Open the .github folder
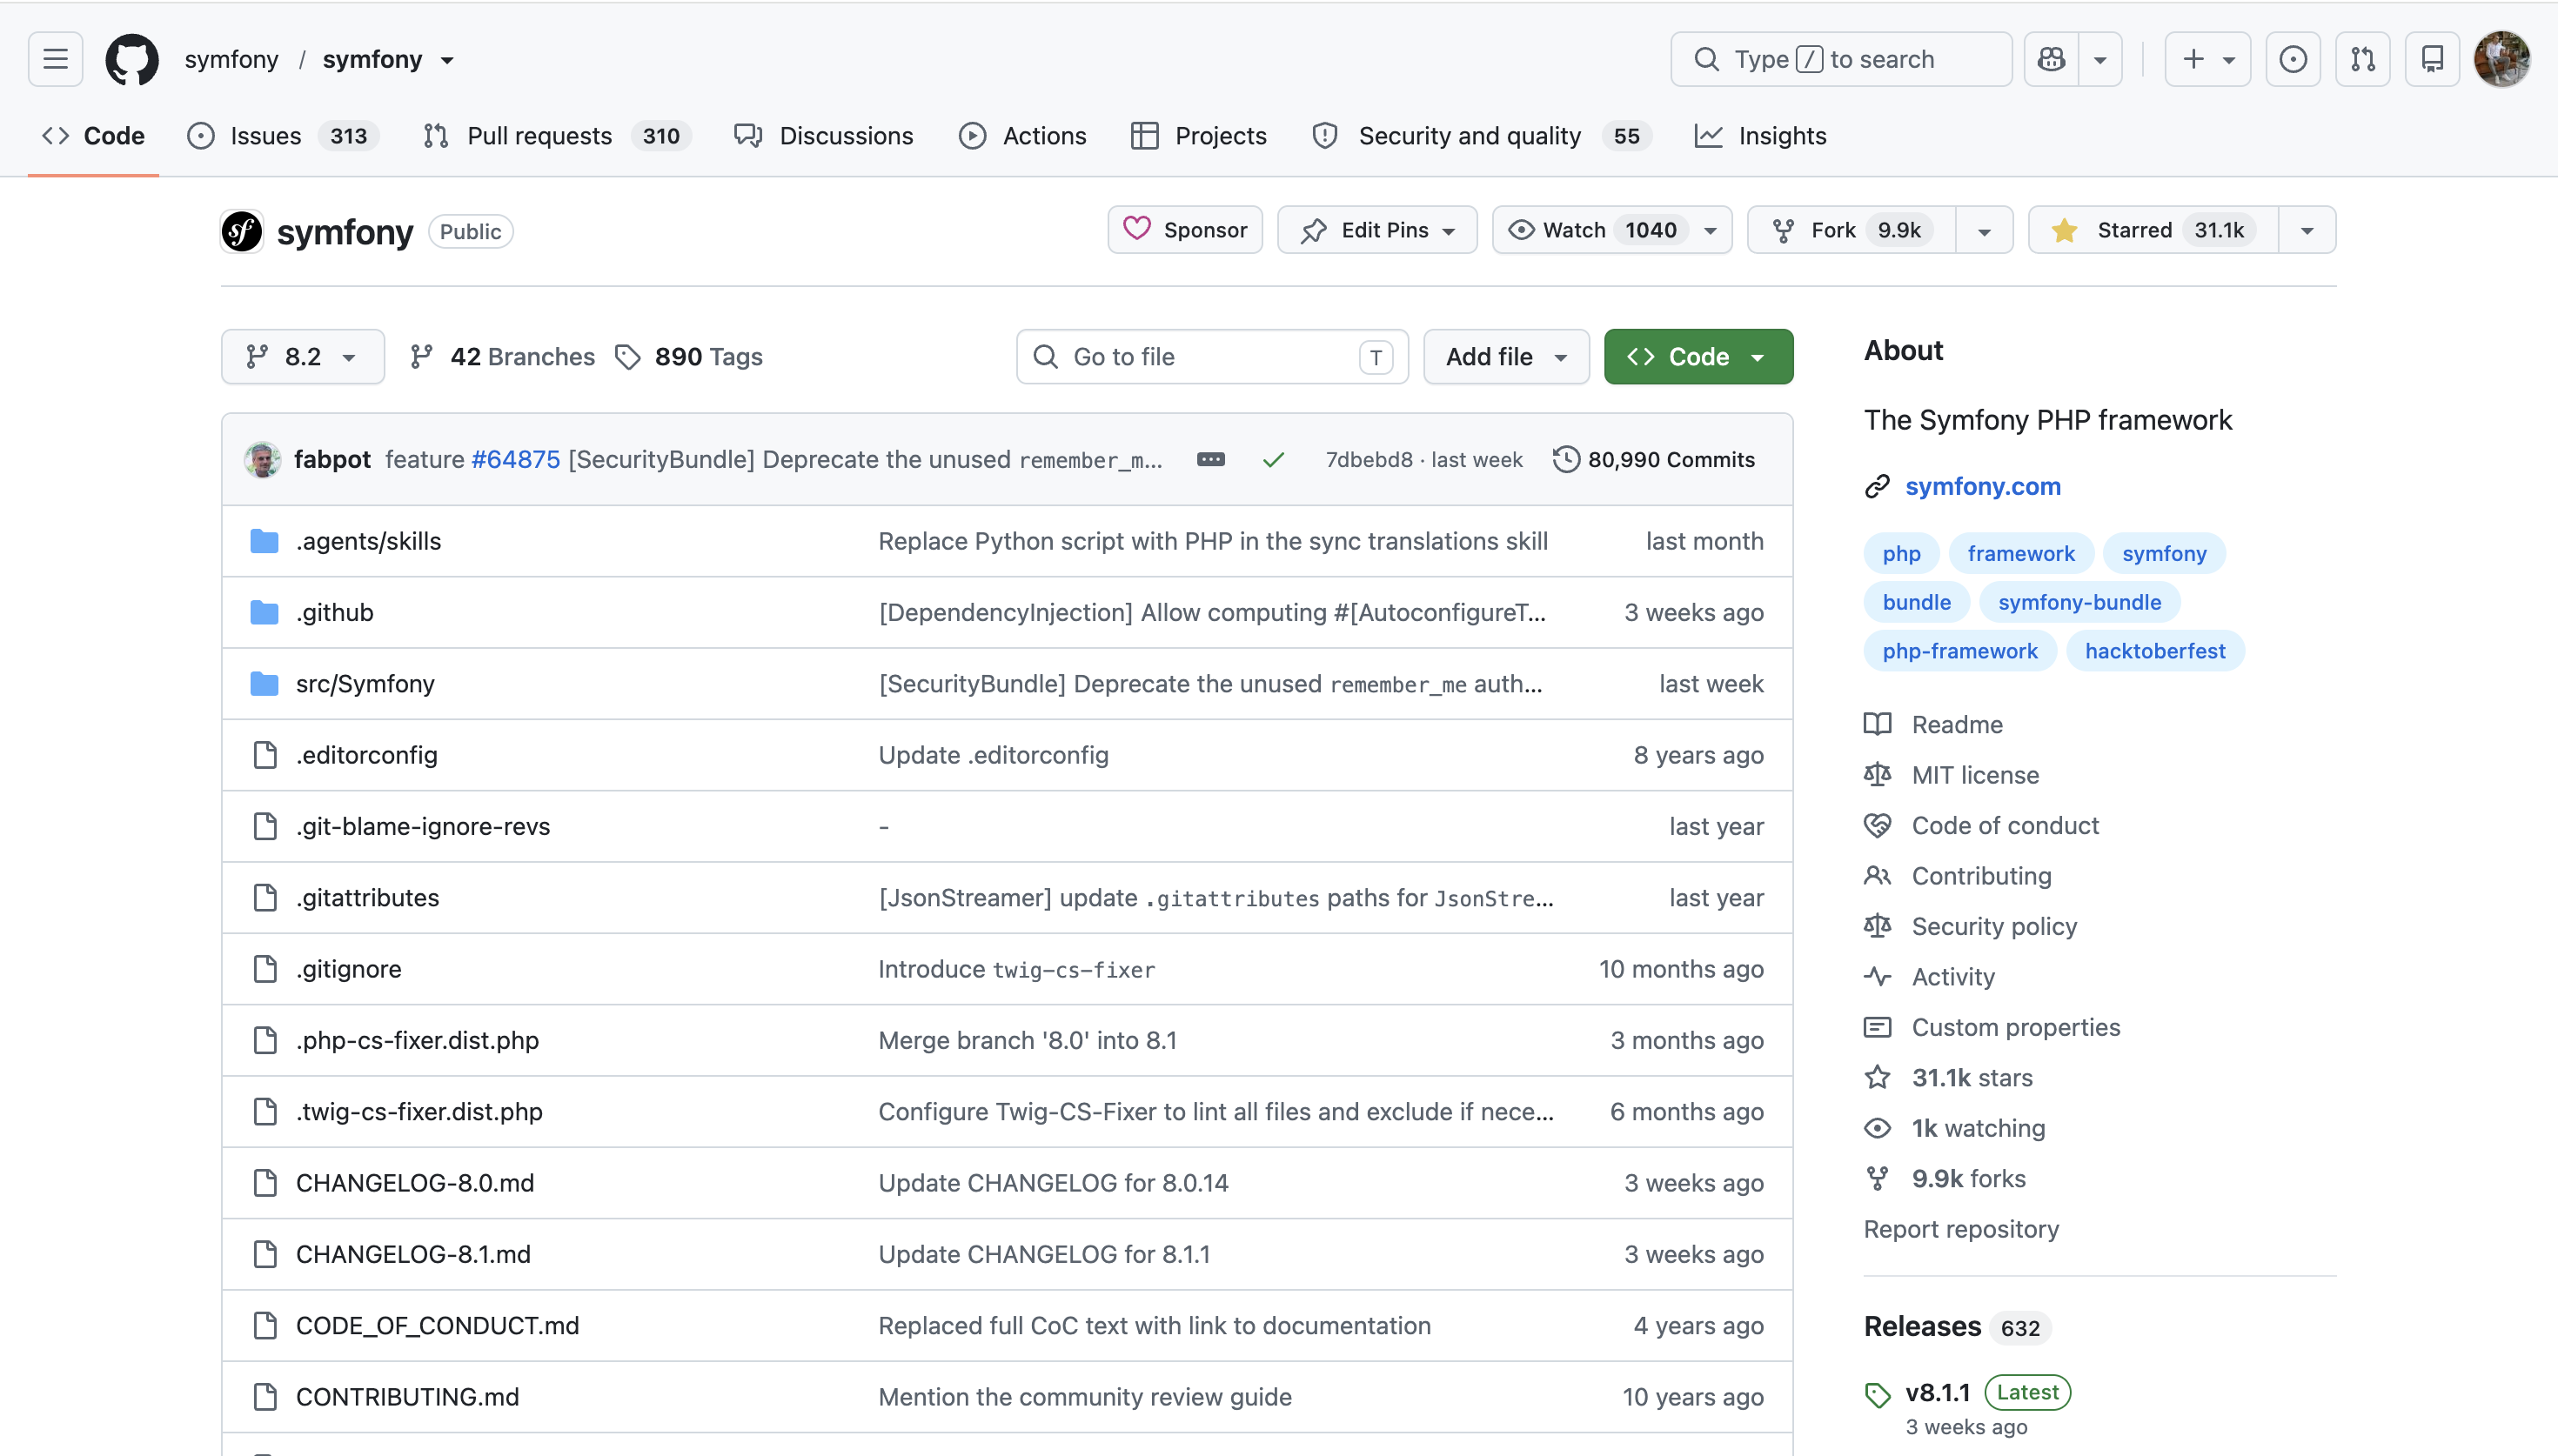 tap(334, 612)
